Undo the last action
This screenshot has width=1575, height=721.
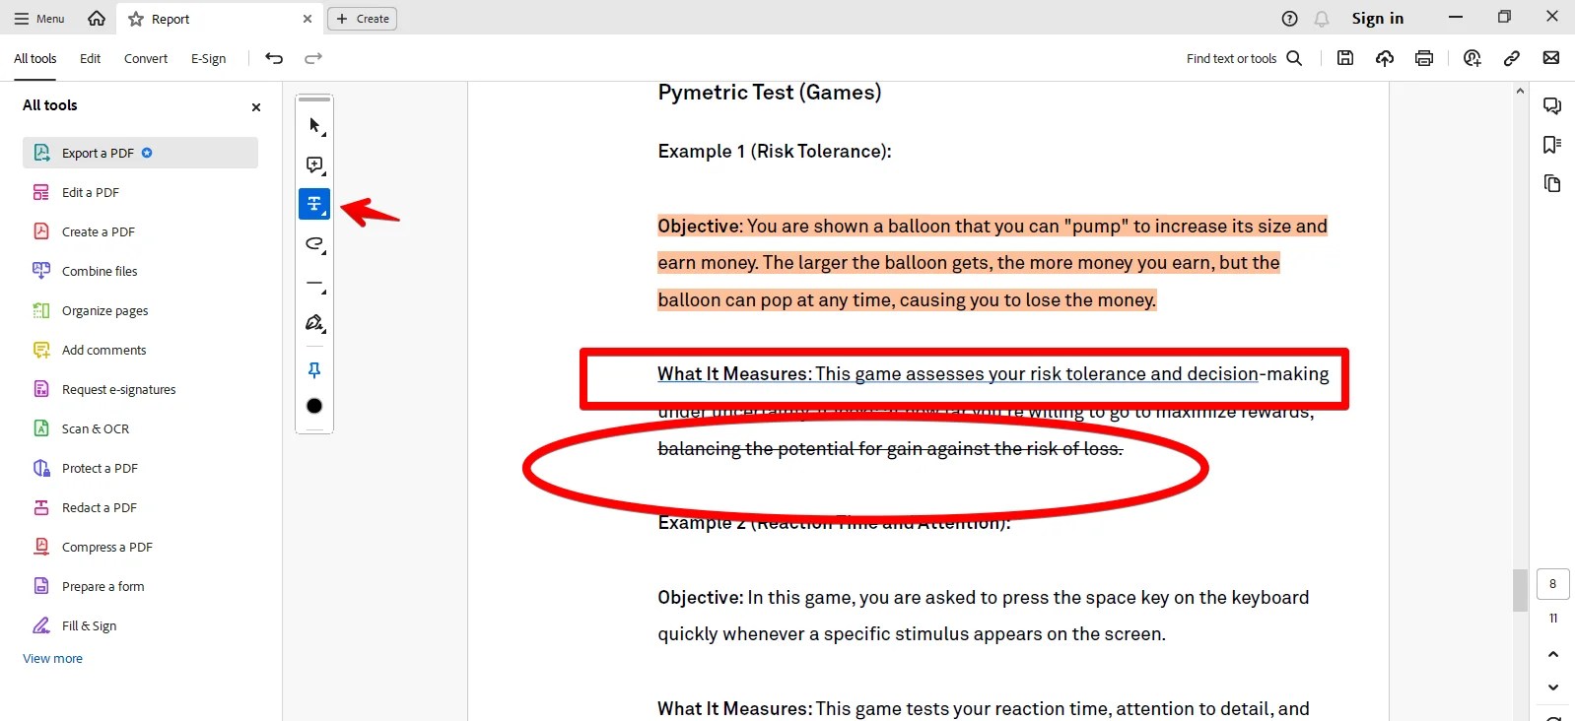274,58
